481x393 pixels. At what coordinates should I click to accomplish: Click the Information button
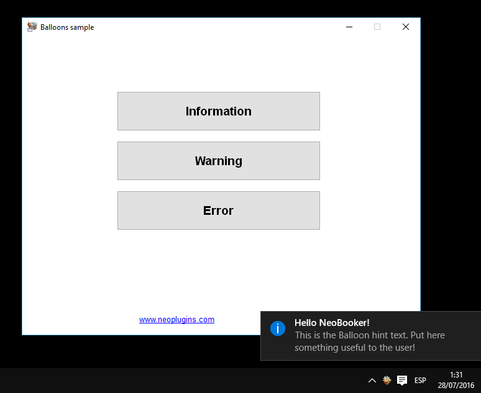click(x=218, y=111)
